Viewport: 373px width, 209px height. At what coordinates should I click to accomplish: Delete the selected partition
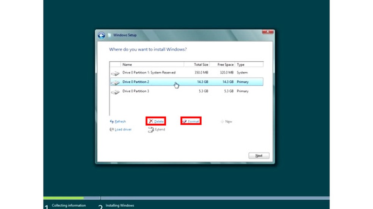click(x=159, y=122)
